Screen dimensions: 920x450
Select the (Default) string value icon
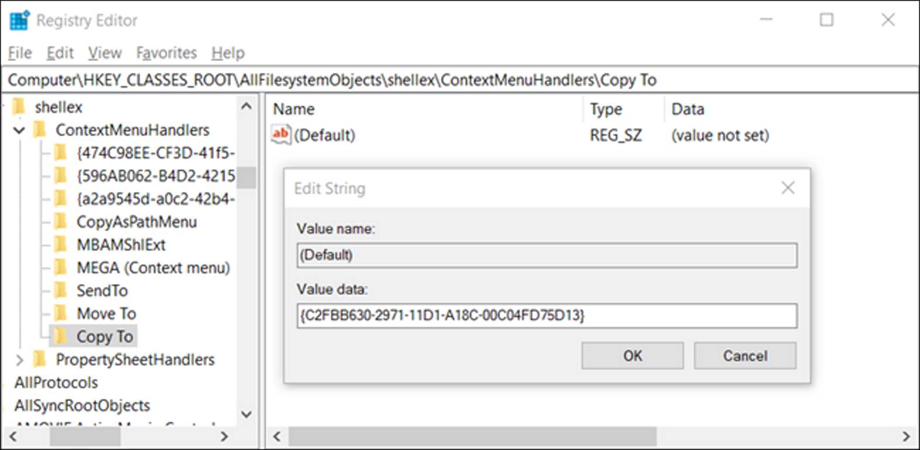point(281,135)
